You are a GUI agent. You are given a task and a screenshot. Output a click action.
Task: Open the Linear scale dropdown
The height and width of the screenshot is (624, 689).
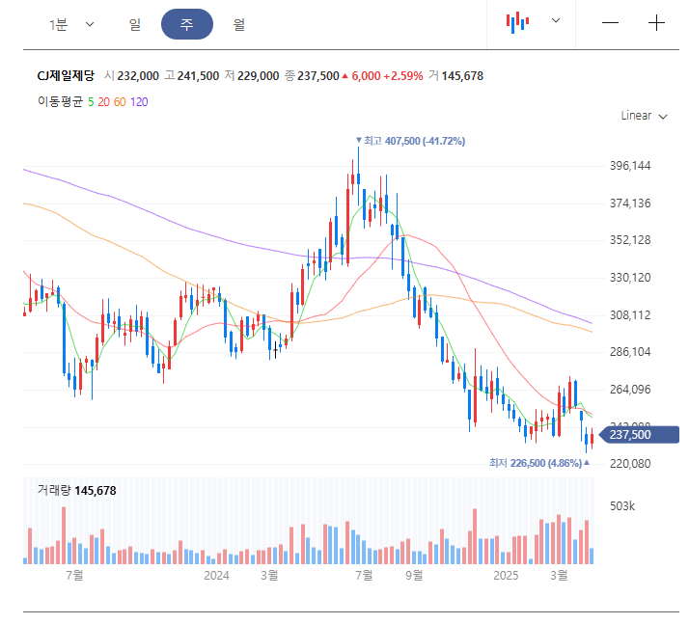pos(644,116)
